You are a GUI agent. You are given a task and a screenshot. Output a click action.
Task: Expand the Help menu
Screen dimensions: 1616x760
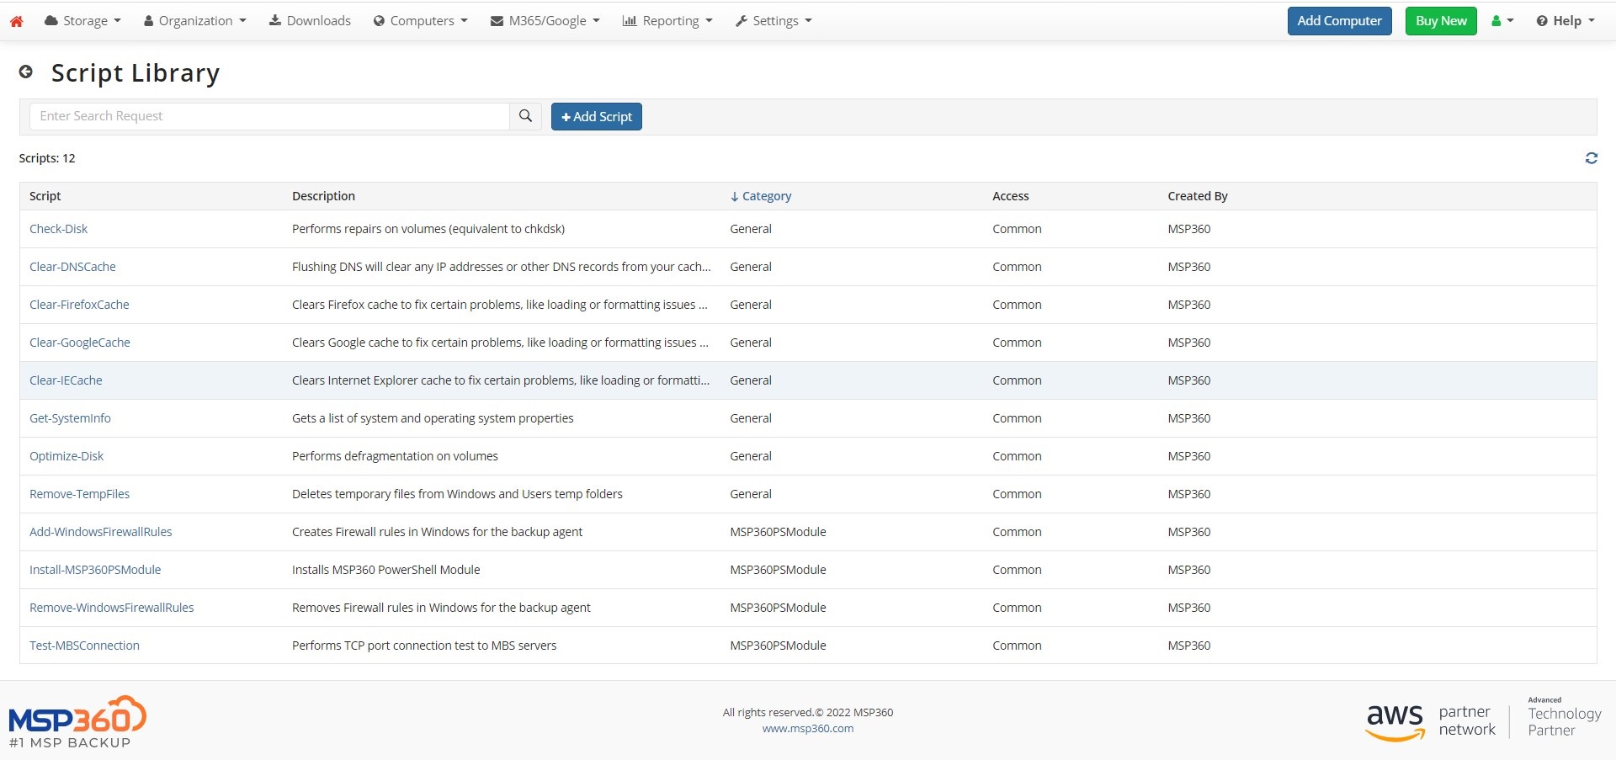(1565, 21)
